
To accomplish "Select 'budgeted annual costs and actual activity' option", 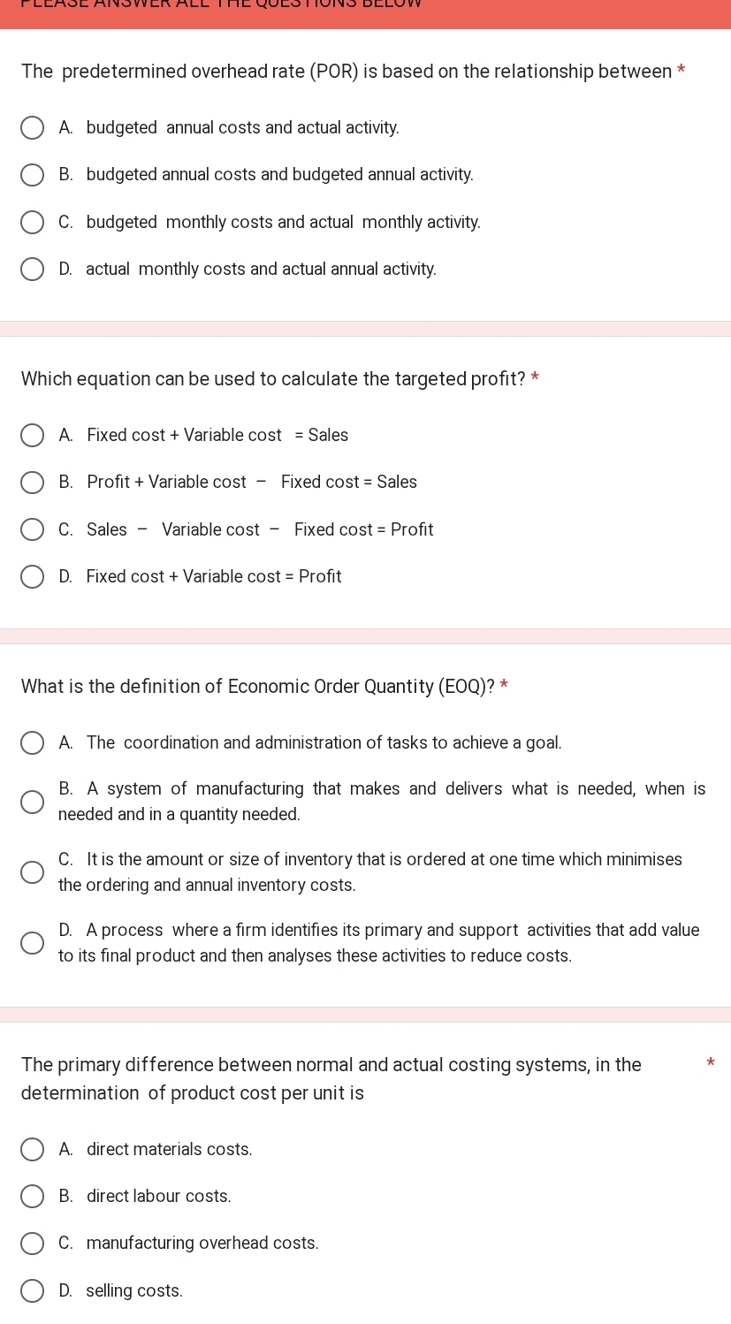I will (32, 128).
